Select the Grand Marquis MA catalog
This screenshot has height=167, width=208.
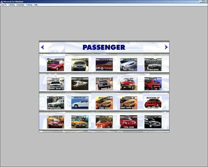point(55,65)
